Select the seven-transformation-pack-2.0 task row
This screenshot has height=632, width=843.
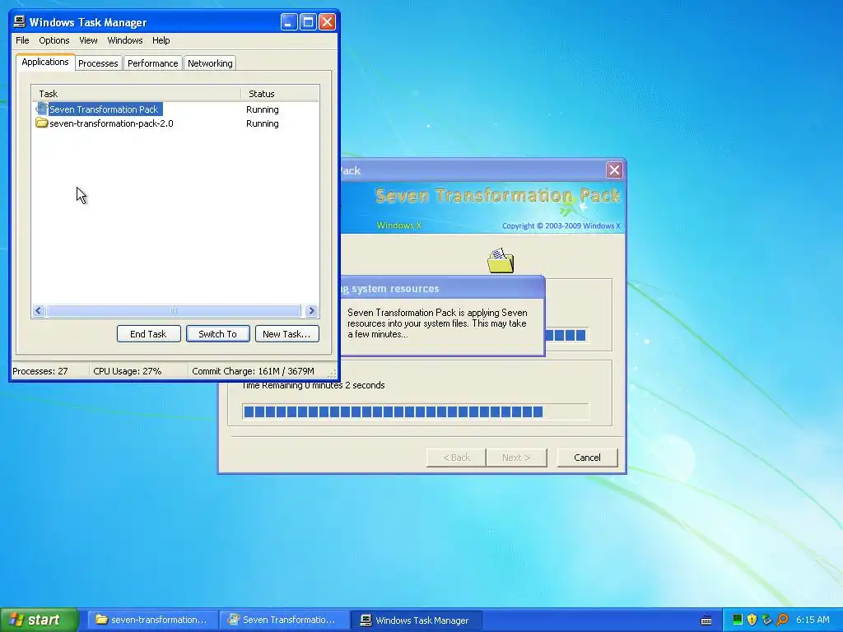tap(175, 123)
